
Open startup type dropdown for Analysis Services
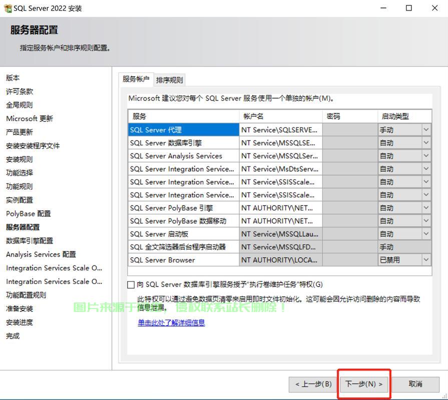tap(425, 156)
